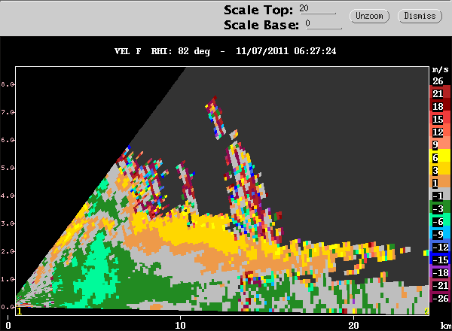
Task: Click the m/s units label
Action: [x=441, y=70]
